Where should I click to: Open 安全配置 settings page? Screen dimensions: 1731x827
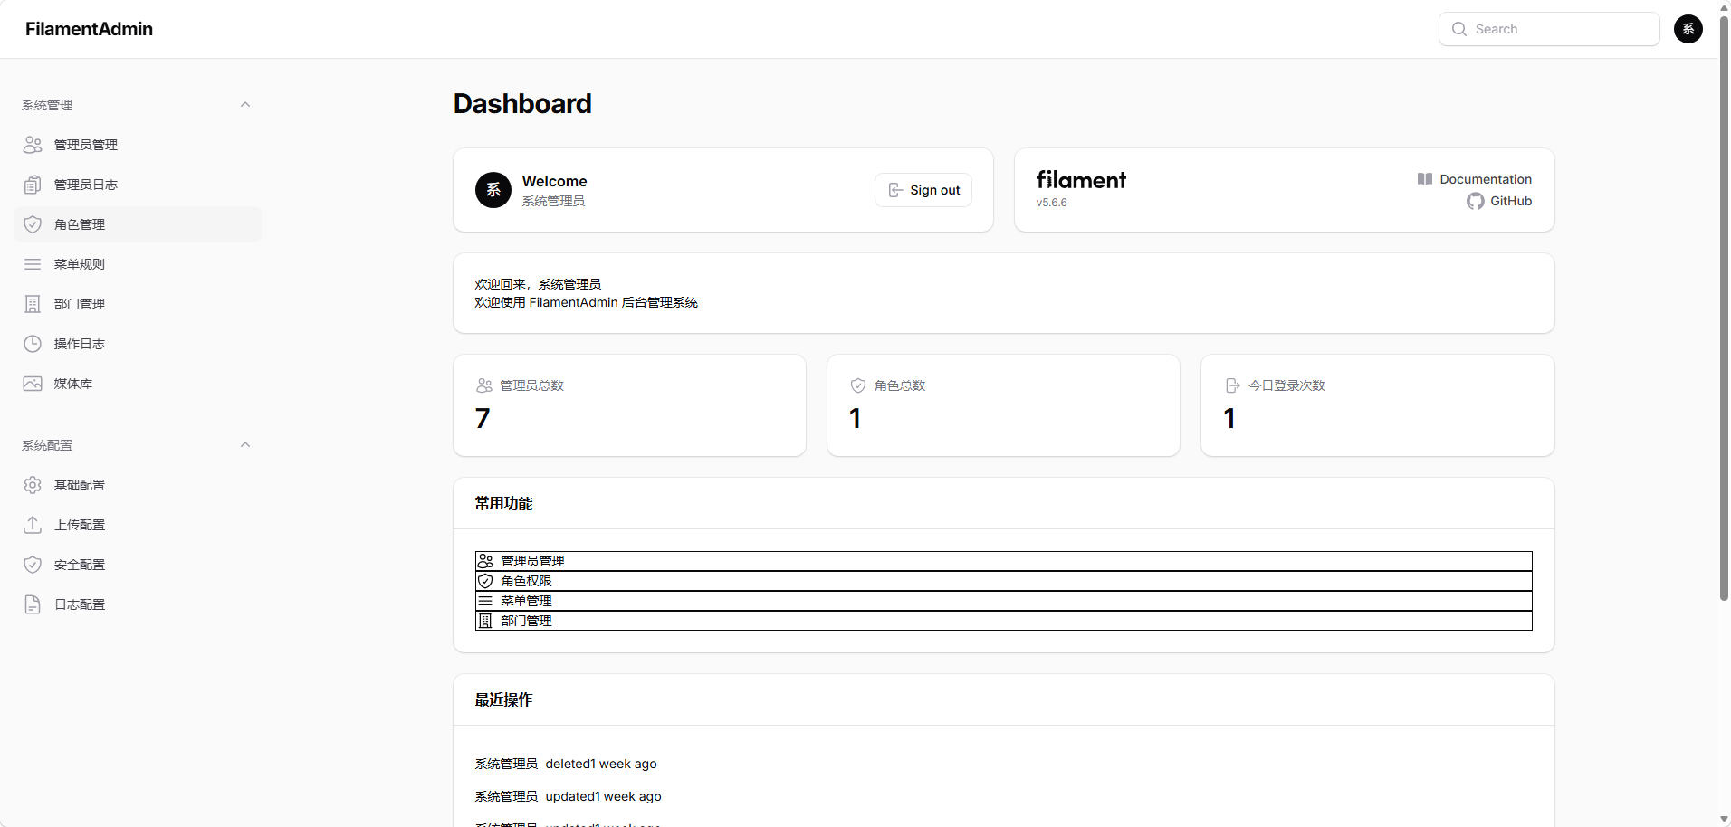138,565
